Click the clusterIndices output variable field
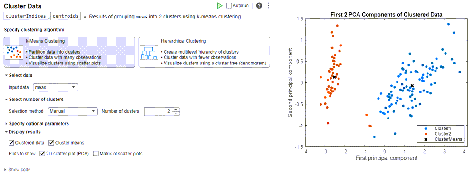The image size is (475, 173). pos(26,16)
